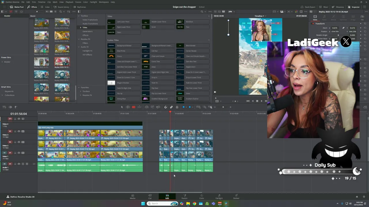Open the Trim menu
The width and height of the screenshot is (369, 207).
[x=34, y=2]
